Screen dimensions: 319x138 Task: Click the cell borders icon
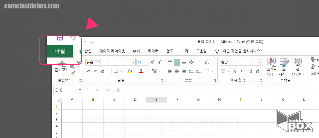pyautogui.click(x=116, y=71)
